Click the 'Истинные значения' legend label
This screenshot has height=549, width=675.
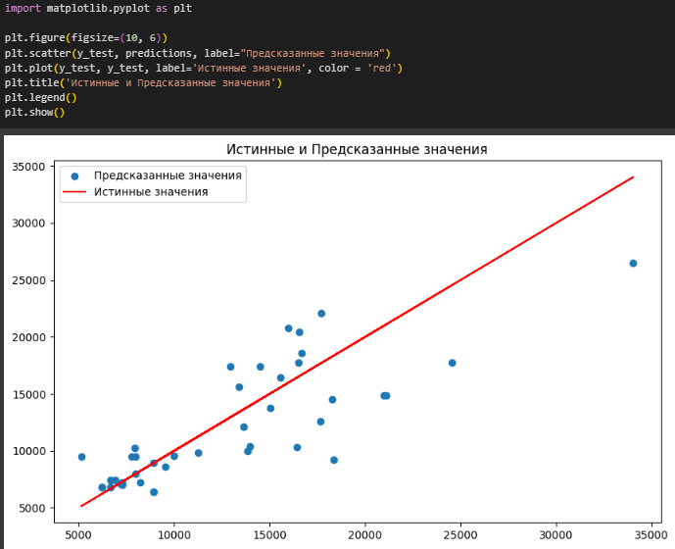click(x=151, y=192)
